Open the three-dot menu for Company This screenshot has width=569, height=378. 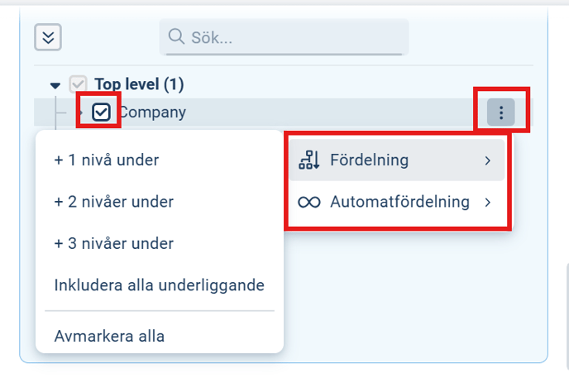coord(501,112)
